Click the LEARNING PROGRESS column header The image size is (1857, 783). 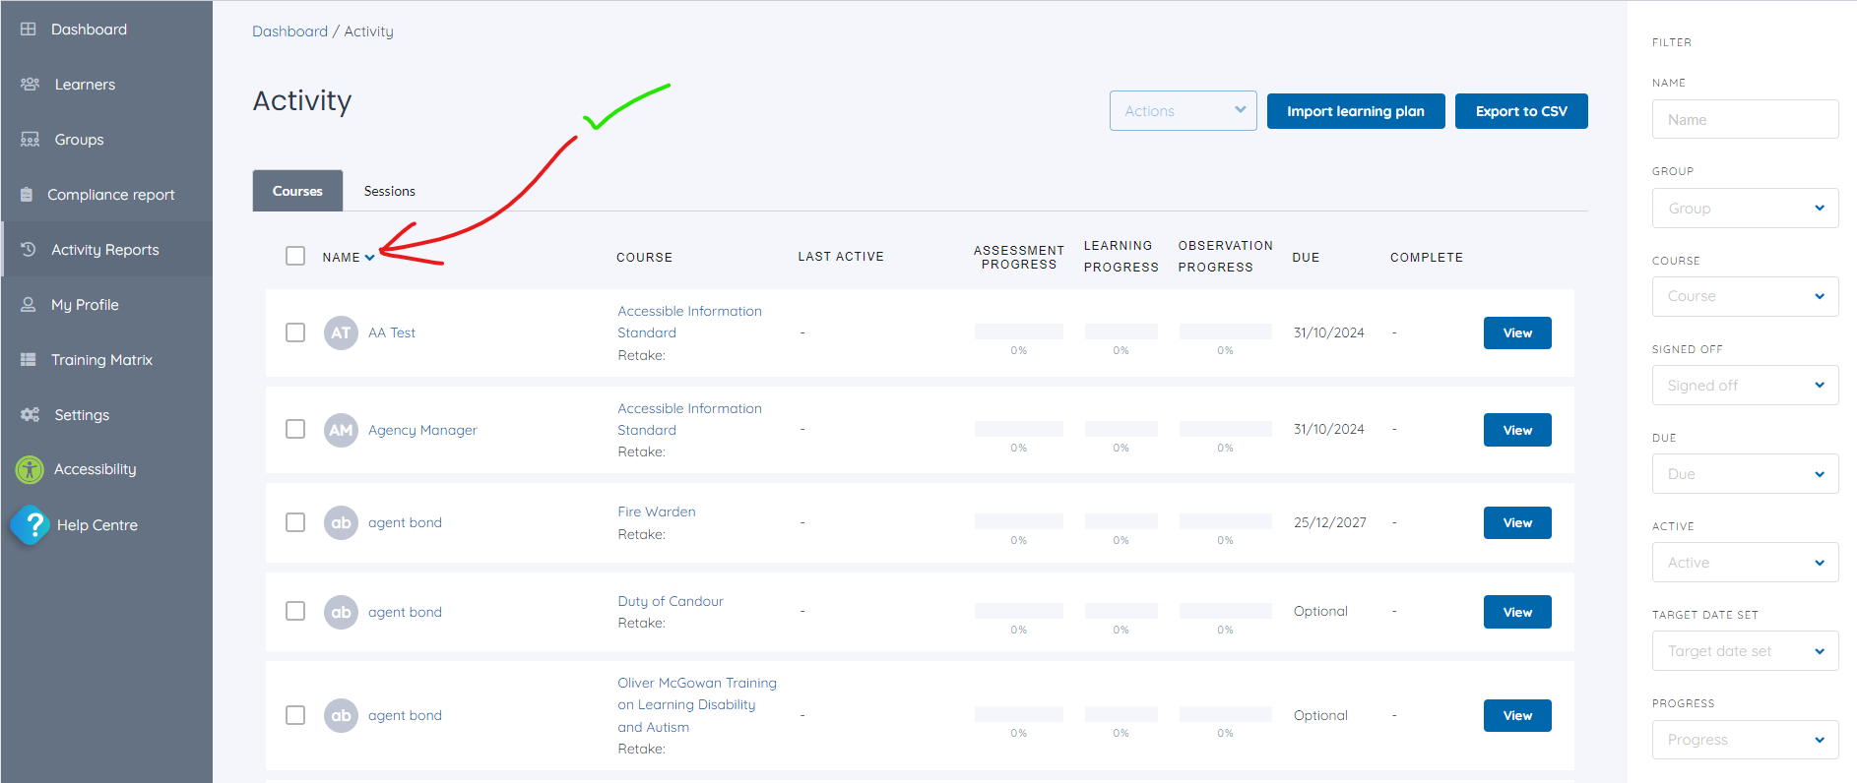pyautogui.click(x=1121, y=256)
